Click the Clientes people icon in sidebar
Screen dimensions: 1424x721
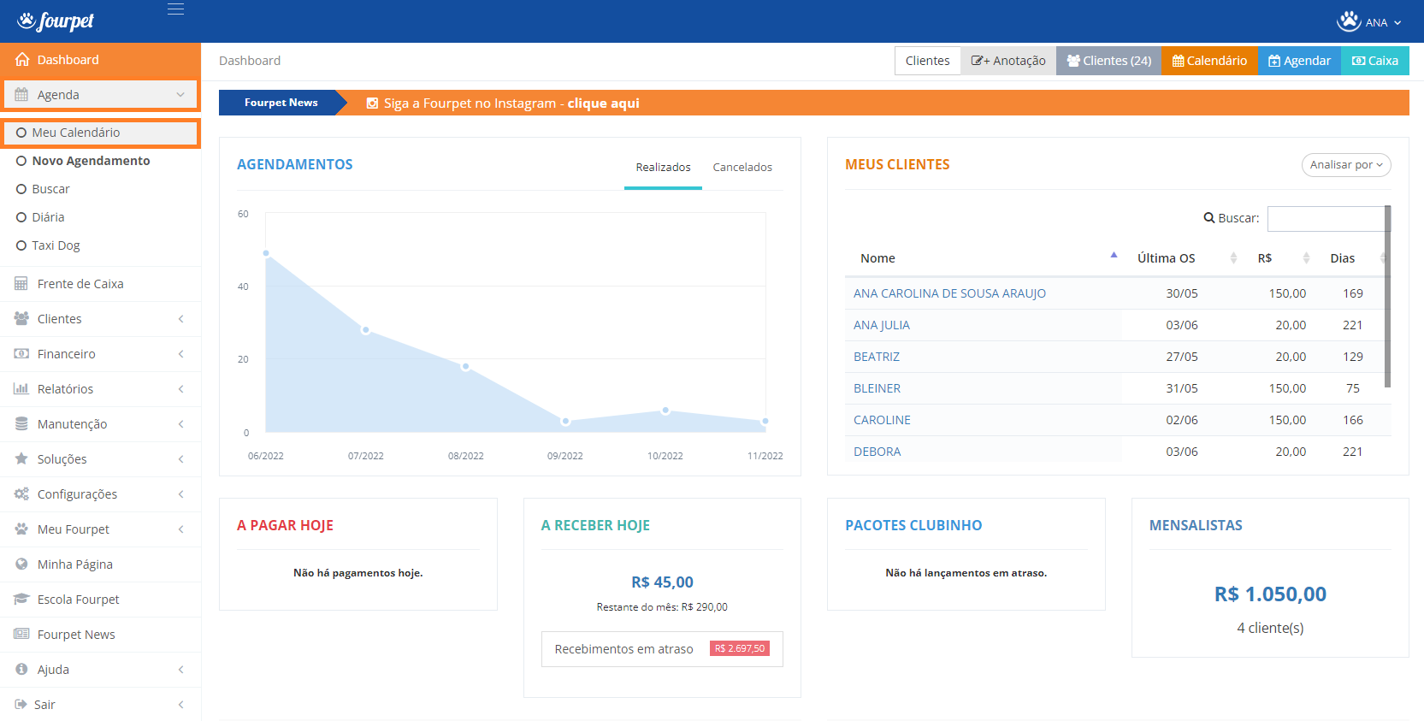(21, 319)
